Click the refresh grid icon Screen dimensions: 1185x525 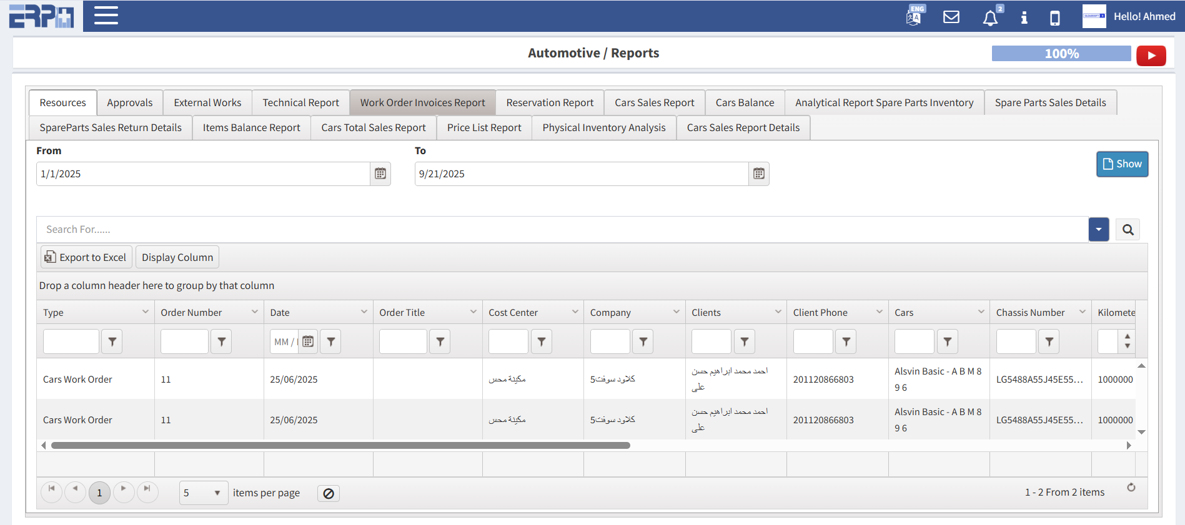[1131, 488]
